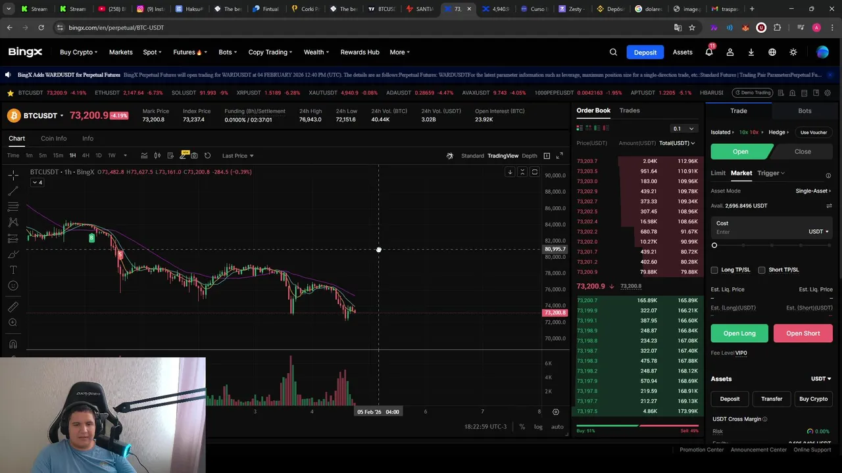Show buy-orders-only order book view
Image resolution: width=842 pixels, height=473 pixels.
pyautogui.click(x=597, y=127)
